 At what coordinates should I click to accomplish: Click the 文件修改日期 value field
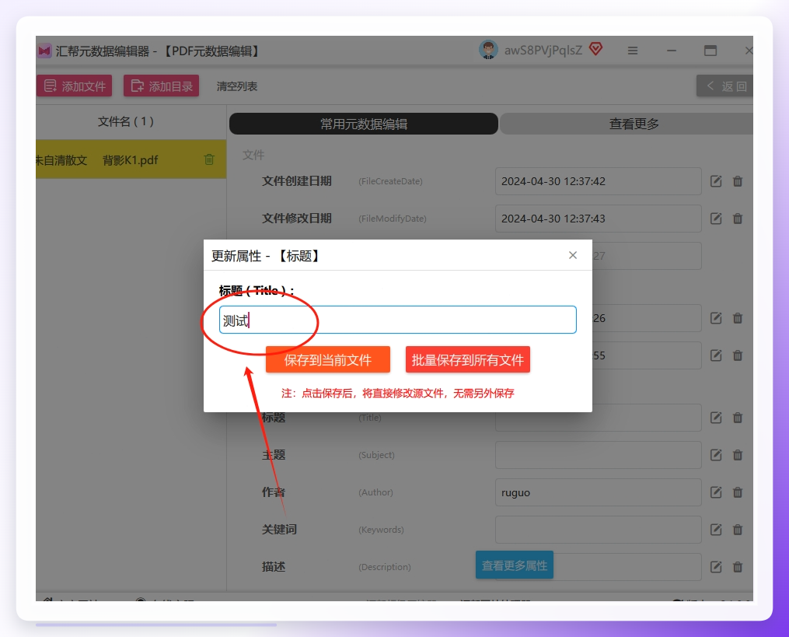pyautogui.click(x=599, y=219)
